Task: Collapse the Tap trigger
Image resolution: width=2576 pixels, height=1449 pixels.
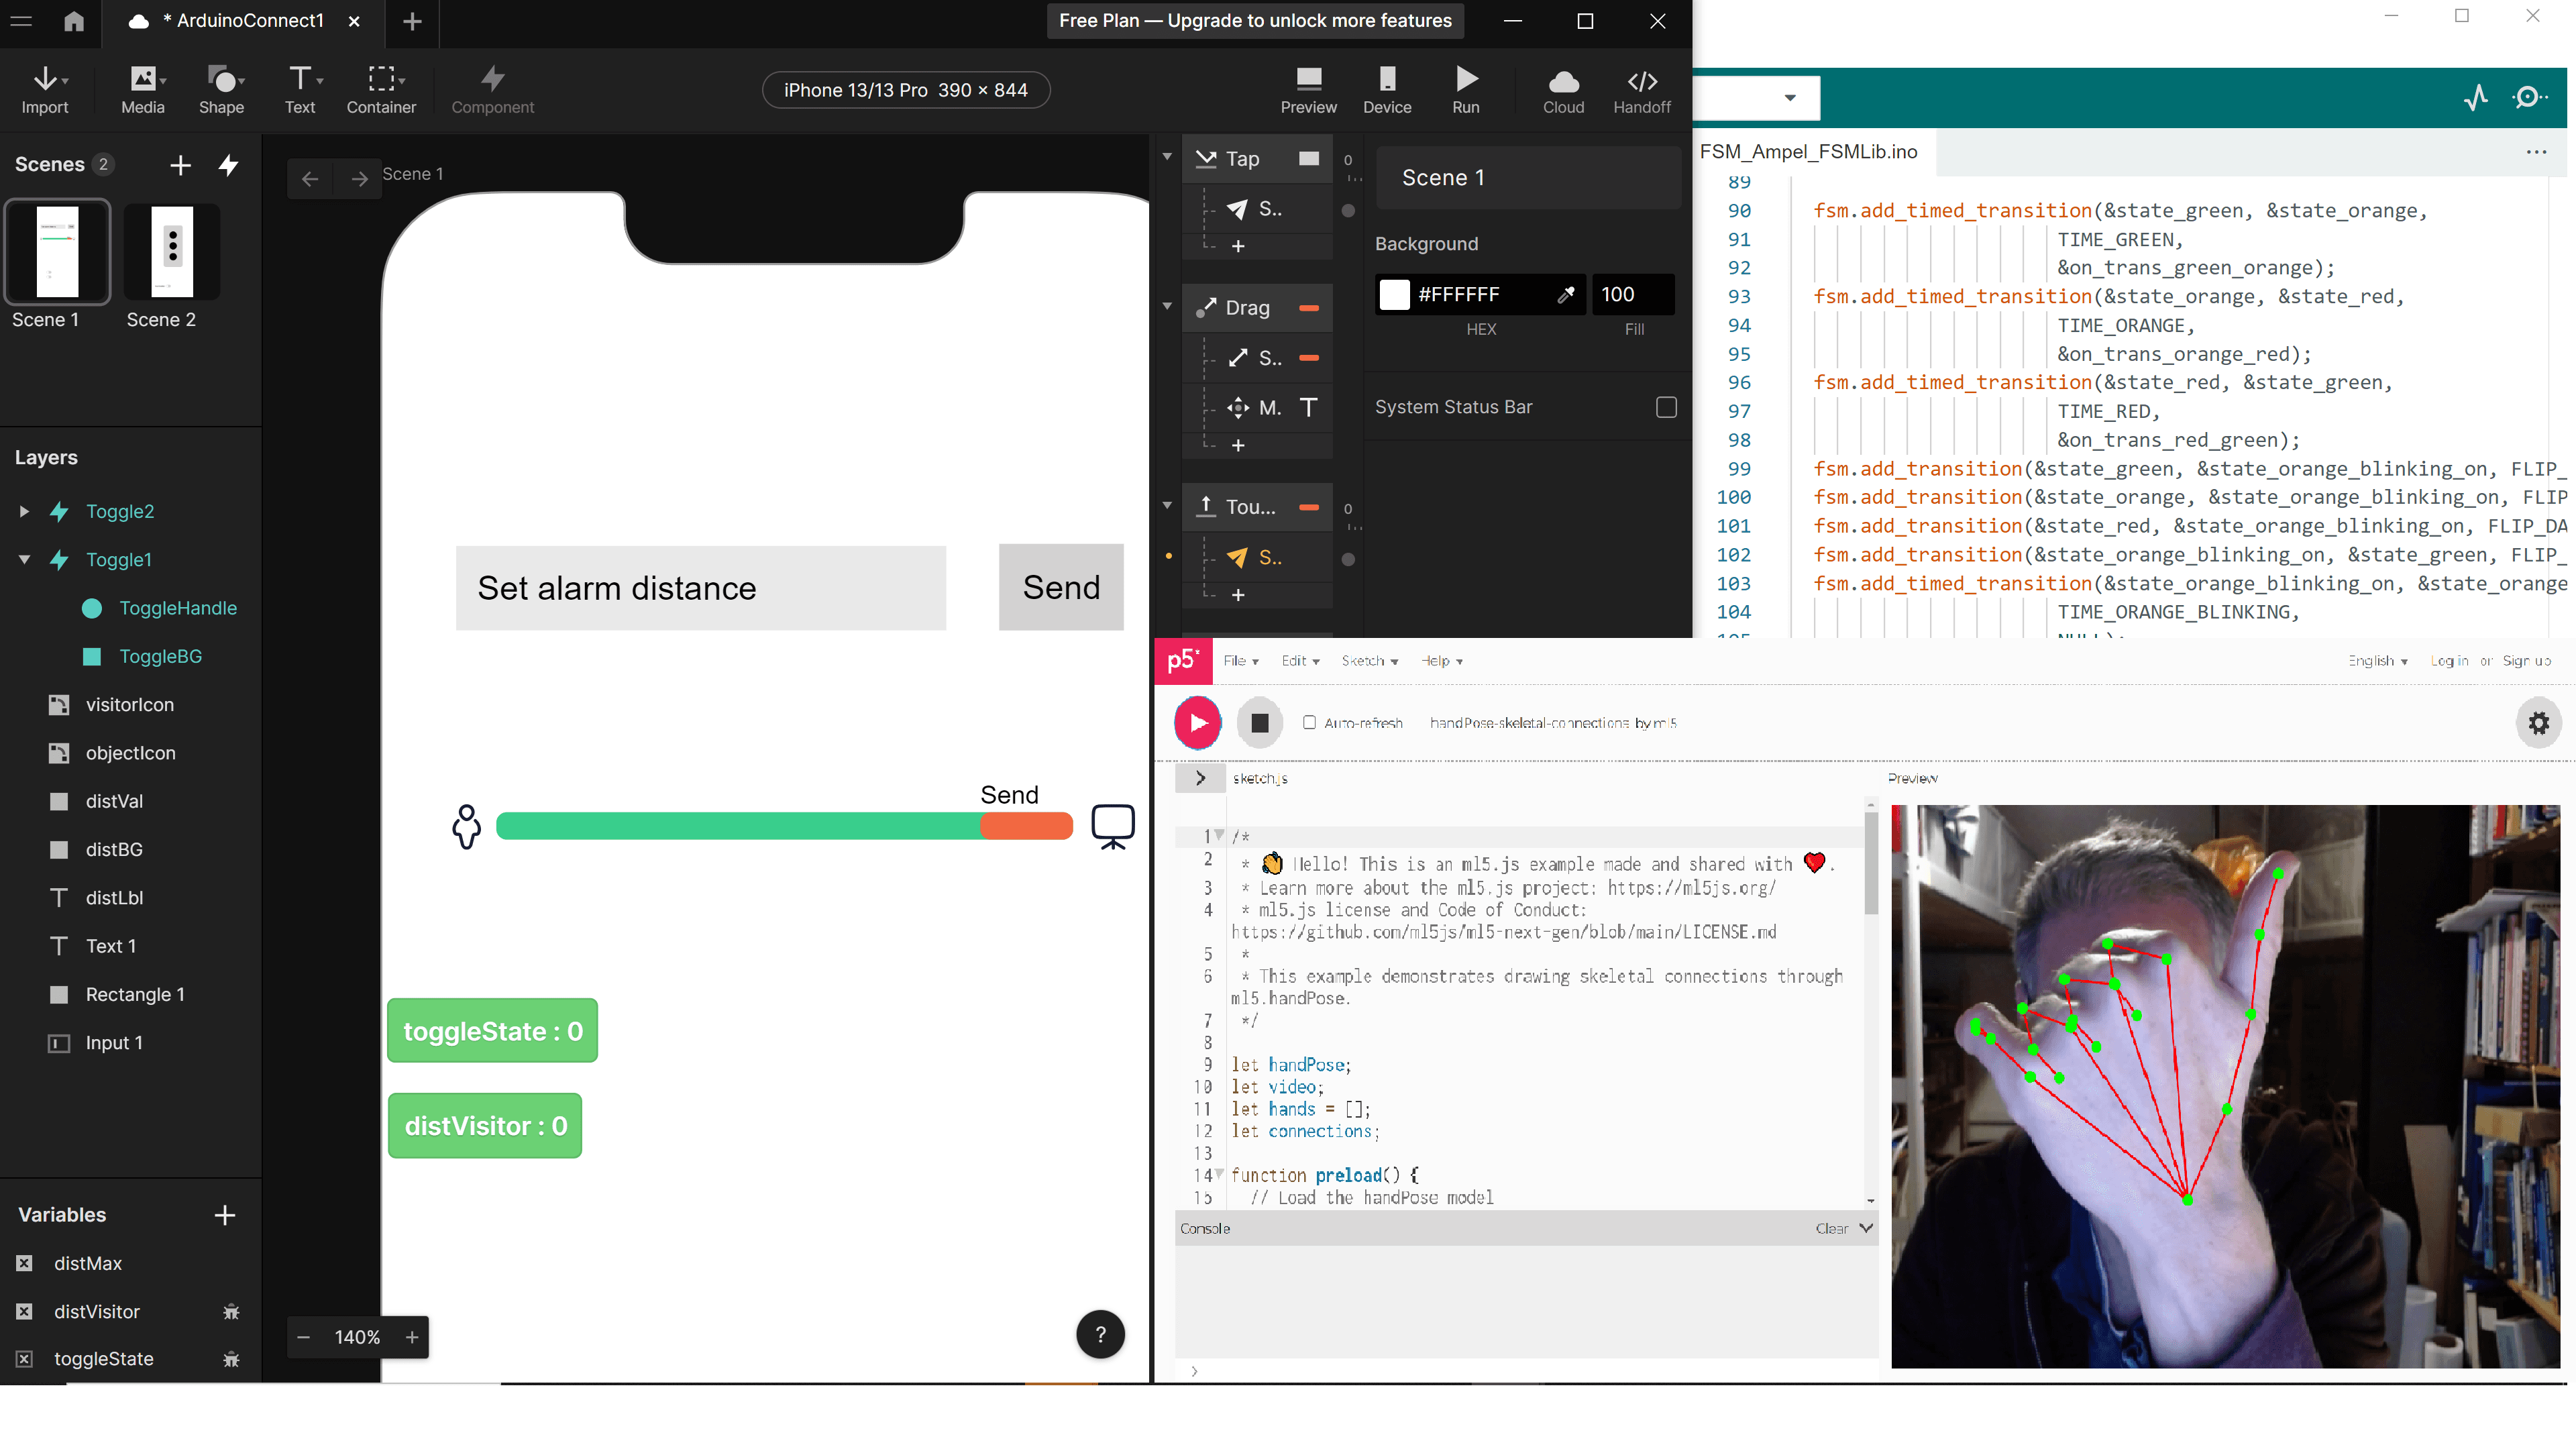Action: coord(1166,157)
